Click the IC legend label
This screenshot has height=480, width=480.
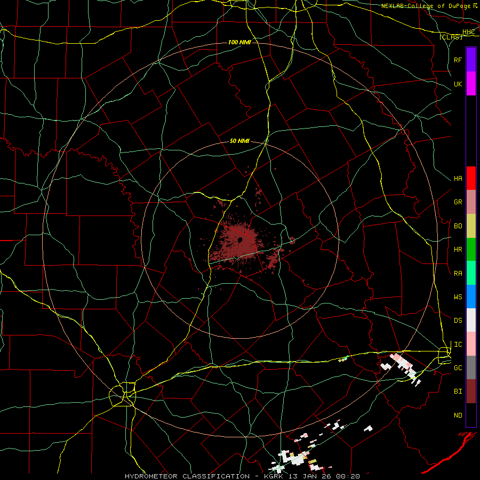pyautogui.click(x=458, y=345)
